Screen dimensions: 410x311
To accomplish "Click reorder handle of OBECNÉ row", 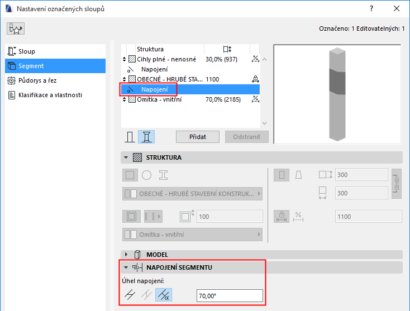I will [x=124, y=79].
